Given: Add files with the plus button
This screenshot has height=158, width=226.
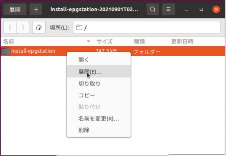Looking at the screenshot, I should click(36, 10).
